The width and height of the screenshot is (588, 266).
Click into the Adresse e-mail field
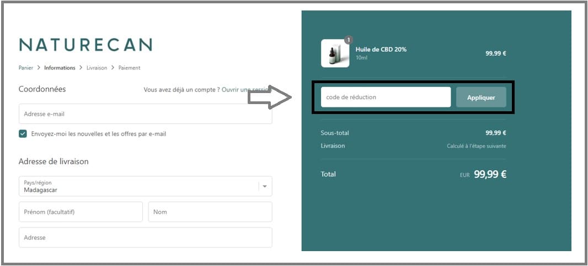145,114
